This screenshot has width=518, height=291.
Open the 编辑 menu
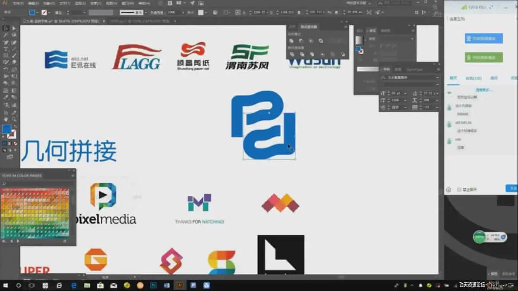point(33,3)
